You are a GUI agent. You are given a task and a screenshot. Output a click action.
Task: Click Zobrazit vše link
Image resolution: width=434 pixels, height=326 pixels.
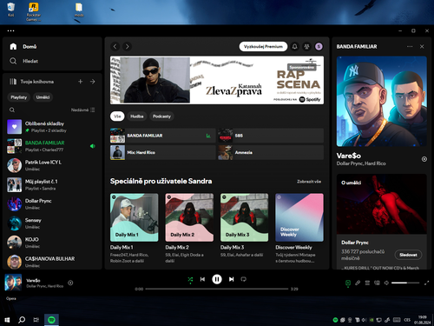tap(309, 182)
